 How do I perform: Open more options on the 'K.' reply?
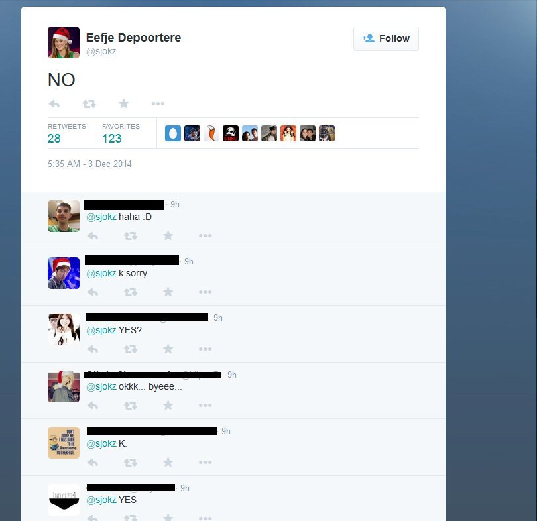pos(205,462)
